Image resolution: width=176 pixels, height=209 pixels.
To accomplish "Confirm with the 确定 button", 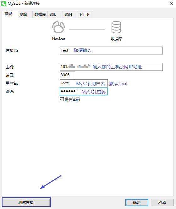I will coord(137,203).
